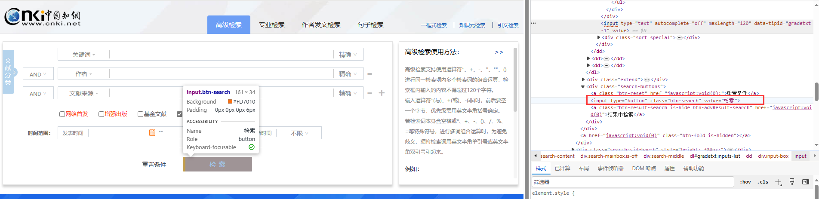Check the 增强出版 checkbox

click(x=102, y=114)
